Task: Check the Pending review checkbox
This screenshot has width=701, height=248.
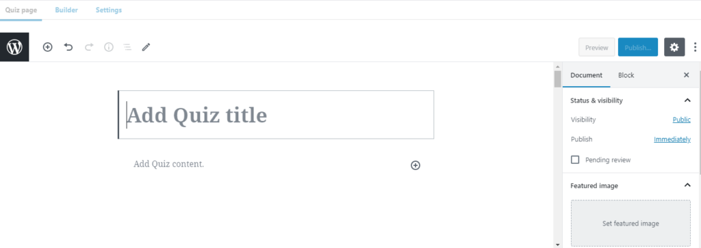Action: (575, 160)
